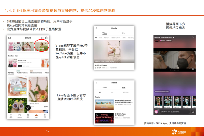Open the shopping bag icon in SHEIN header
204x136 pixels.
pos(46,38)
